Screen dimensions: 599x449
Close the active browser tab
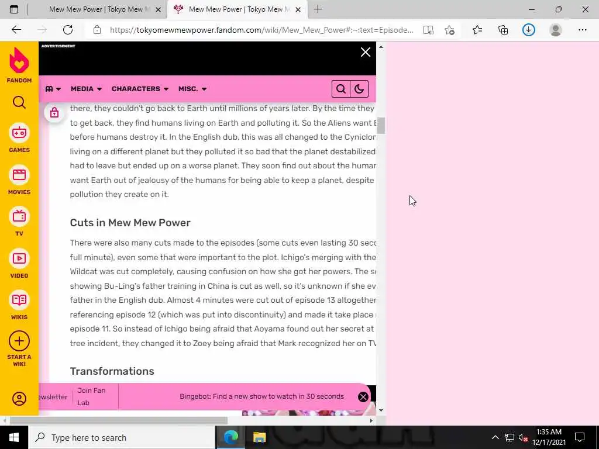298,10
